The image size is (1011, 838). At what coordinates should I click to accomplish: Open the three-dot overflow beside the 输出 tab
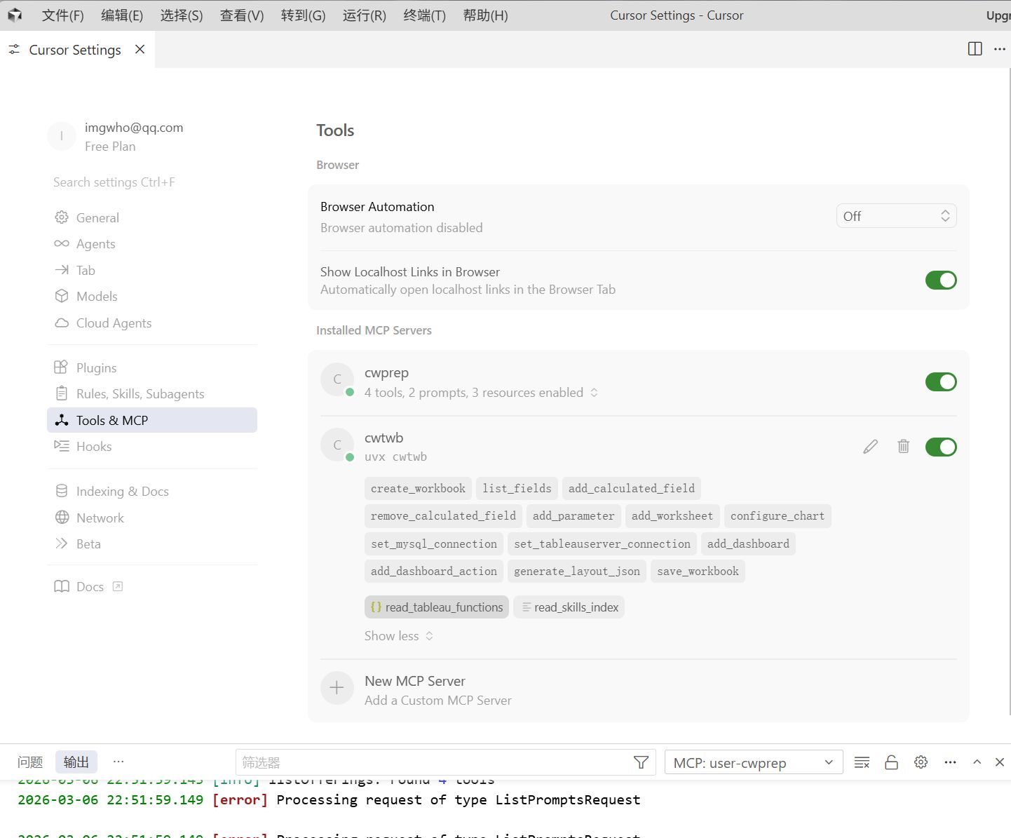tap(118, 761)
